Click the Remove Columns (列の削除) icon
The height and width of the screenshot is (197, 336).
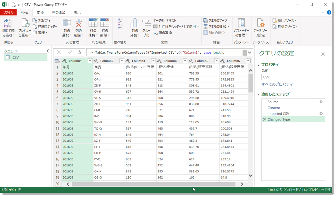[x=78, y=23]
